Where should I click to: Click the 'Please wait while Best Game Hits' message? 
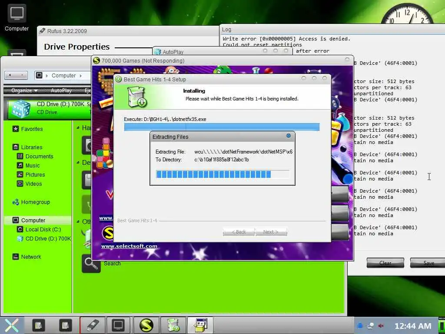pos(242,99)
